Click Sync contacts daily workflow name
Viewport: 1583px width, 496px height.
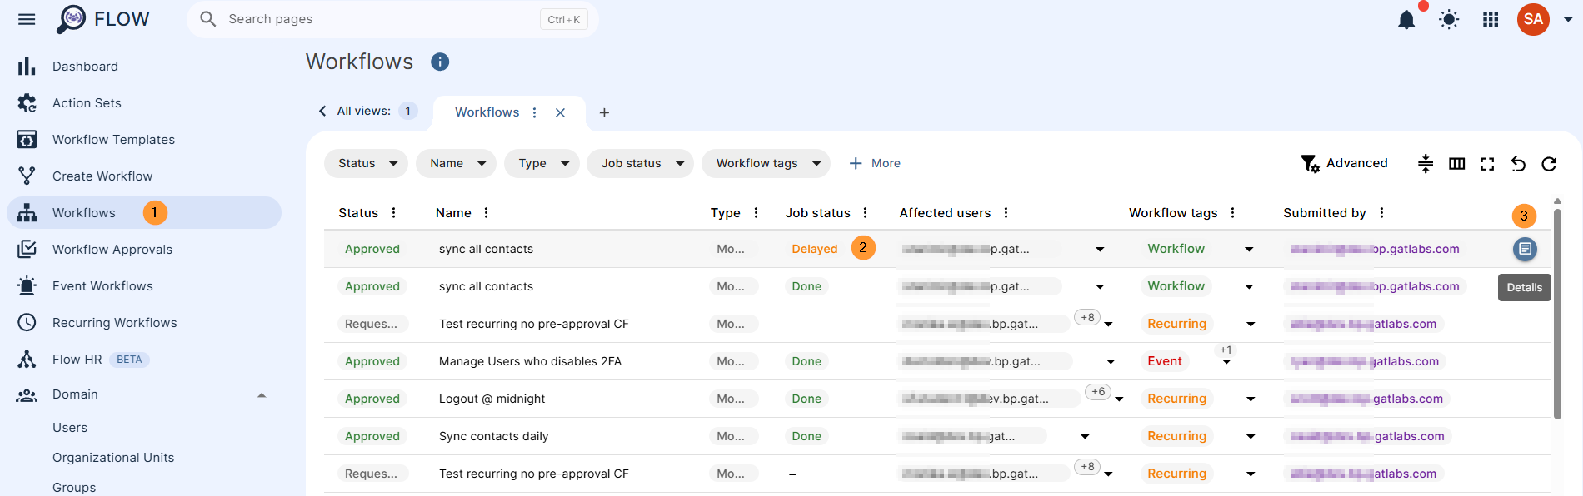click(493, 436)
